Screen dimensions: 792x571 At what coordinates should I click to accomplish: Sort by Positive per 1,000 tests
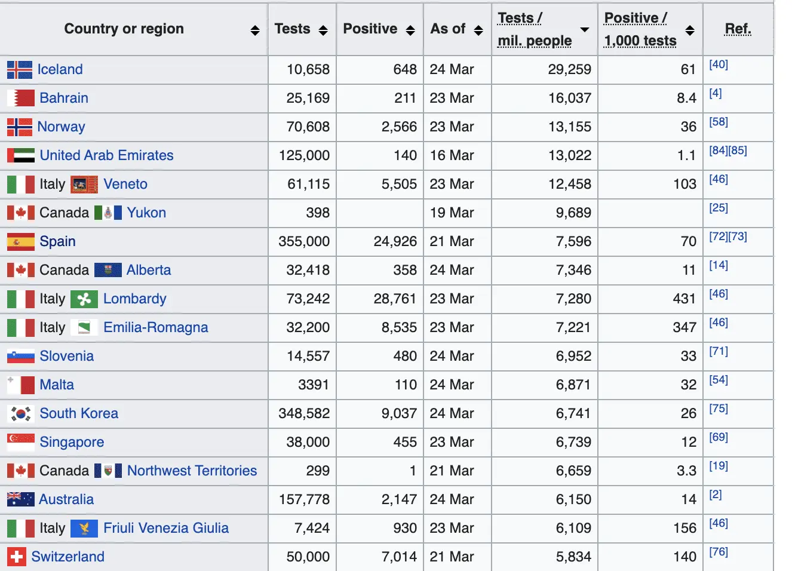coord(690,30)
